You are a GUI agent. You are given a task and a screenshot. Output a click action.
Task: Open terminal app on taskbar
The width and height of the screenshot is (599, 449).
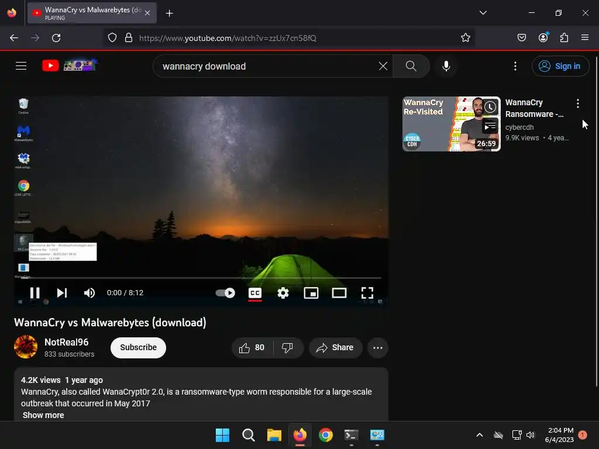click(x=351, y=435)
